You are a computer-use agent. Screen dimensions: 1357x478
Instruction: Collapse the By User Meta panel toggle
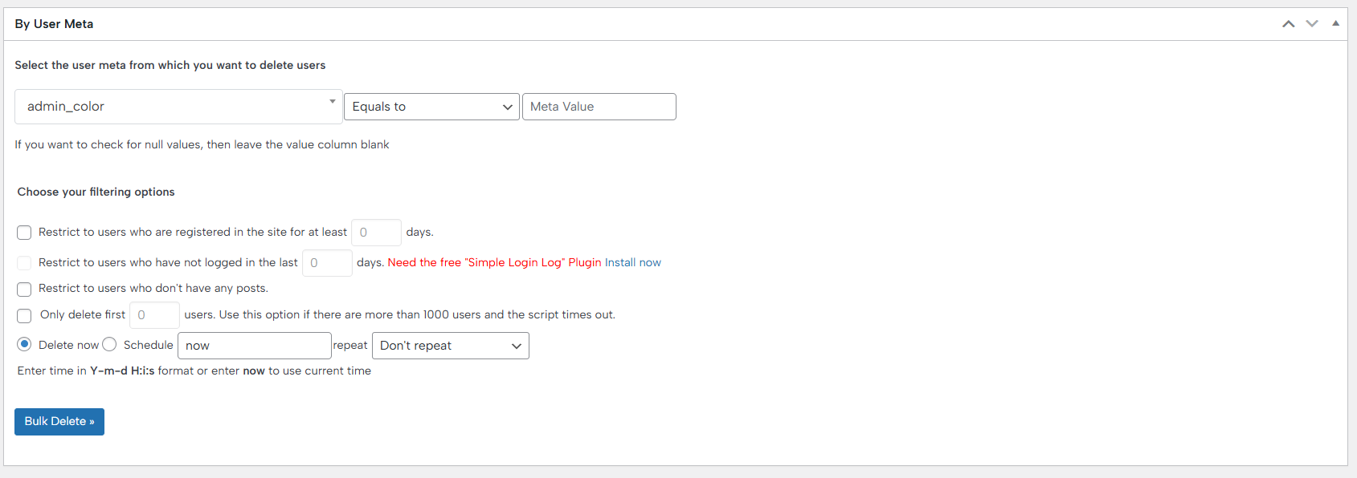(1335, 24)
